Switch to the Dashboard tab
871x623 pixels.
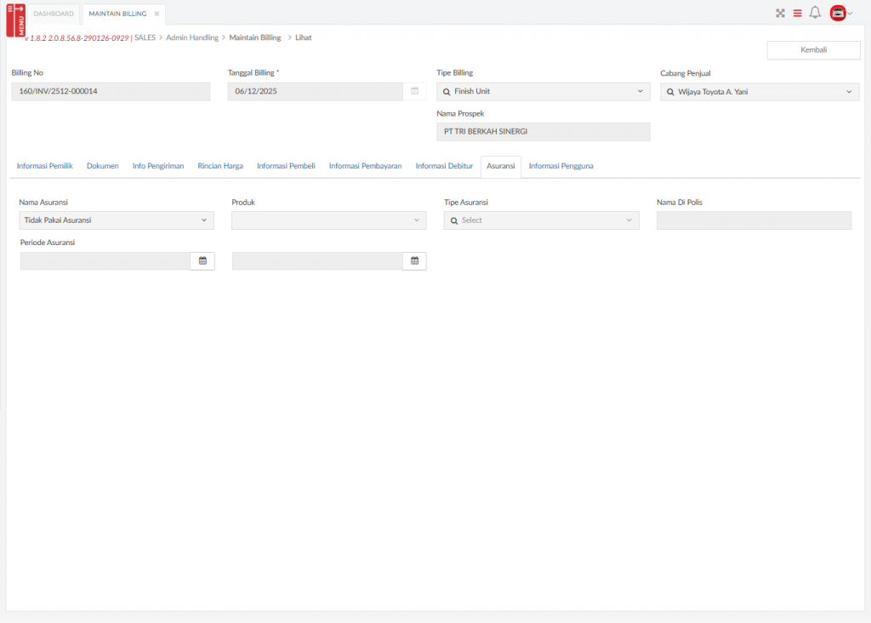click(54, 14)
